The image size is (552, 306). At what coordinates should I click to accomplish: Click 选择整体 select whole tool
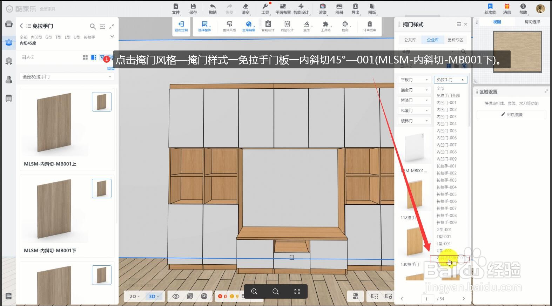[204, 26]
